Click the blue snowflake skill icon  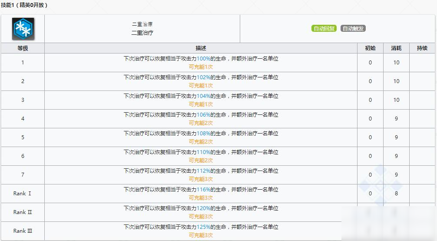[x=23, y=29]
